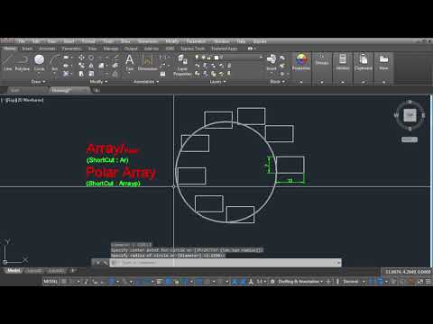Expand the Modify panel
The width and height of the screenshot is (433, 324).
click(98, 82)
